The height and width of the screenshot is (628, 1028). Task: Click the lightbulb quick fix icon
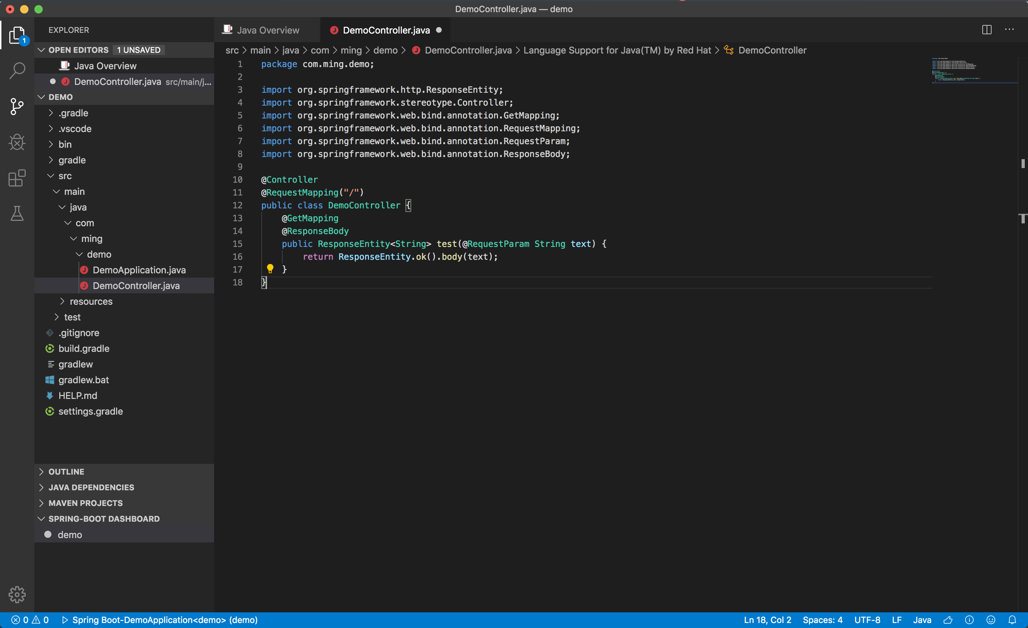(x=270, y=269)
